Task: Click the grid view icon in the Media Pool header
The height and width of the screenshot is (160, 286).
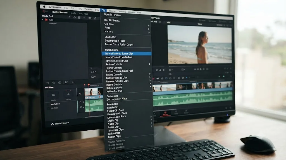Action: point(79,18)
